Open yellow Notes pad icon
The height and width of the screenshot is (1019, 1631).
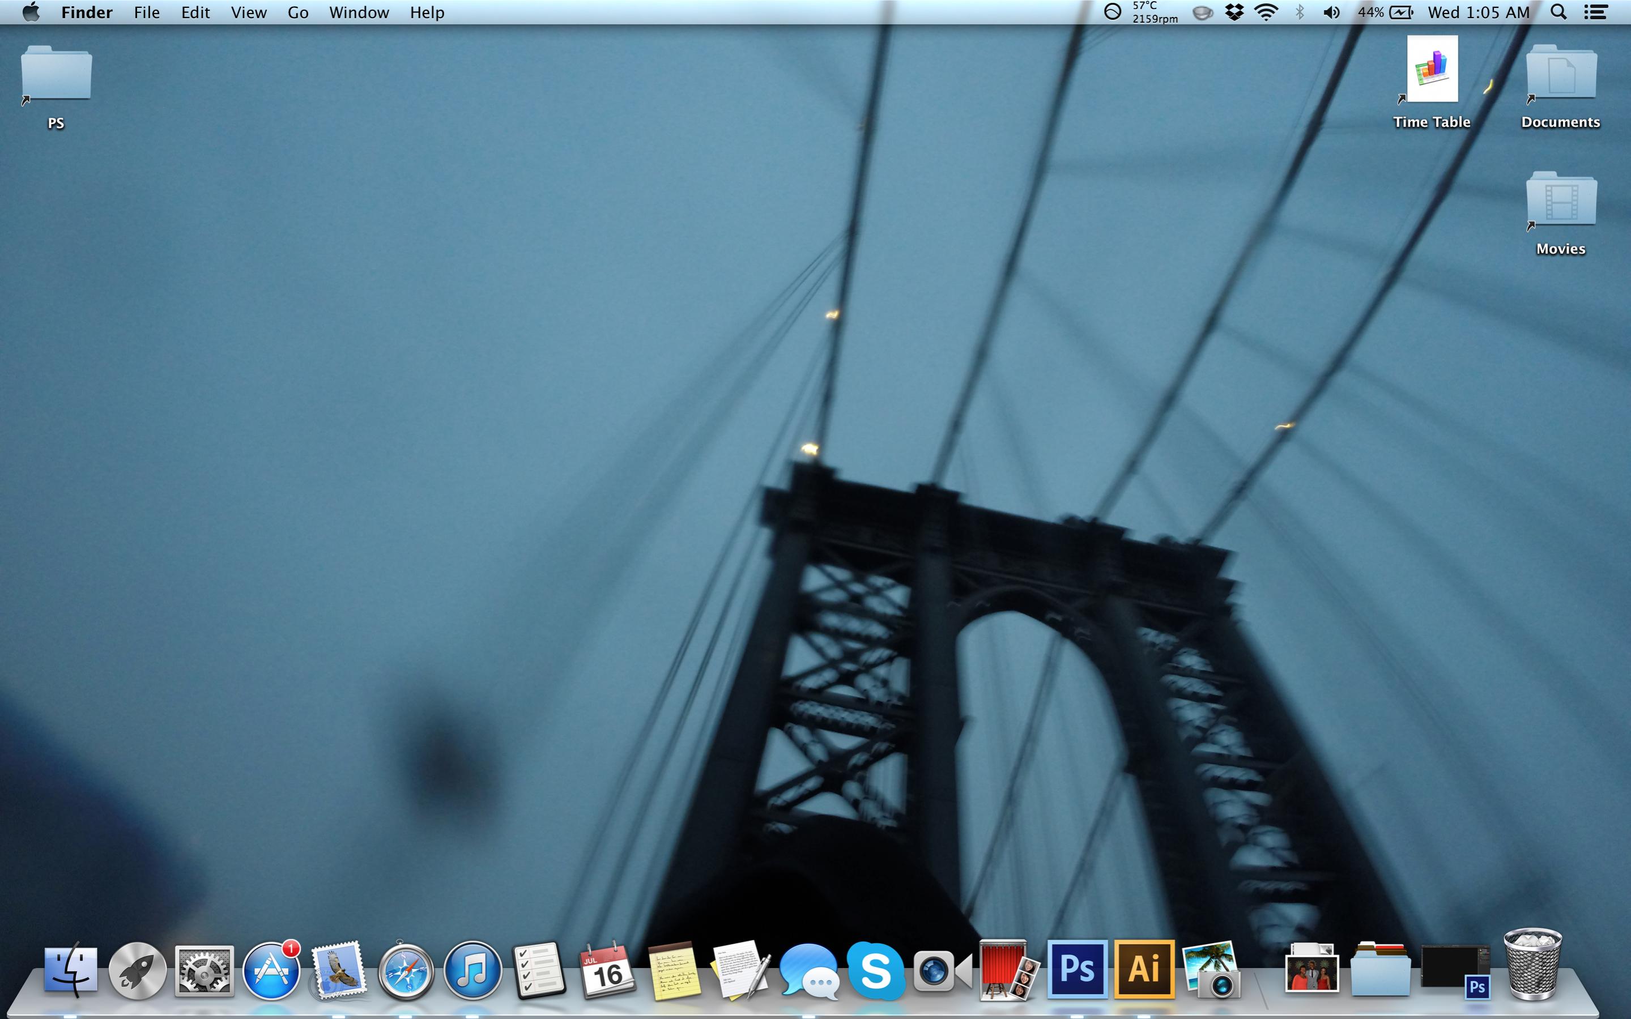674,970
